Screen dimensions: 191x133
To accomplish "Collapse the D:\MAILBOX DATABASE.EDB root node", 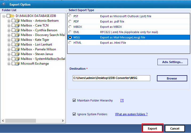I will 4,16.
